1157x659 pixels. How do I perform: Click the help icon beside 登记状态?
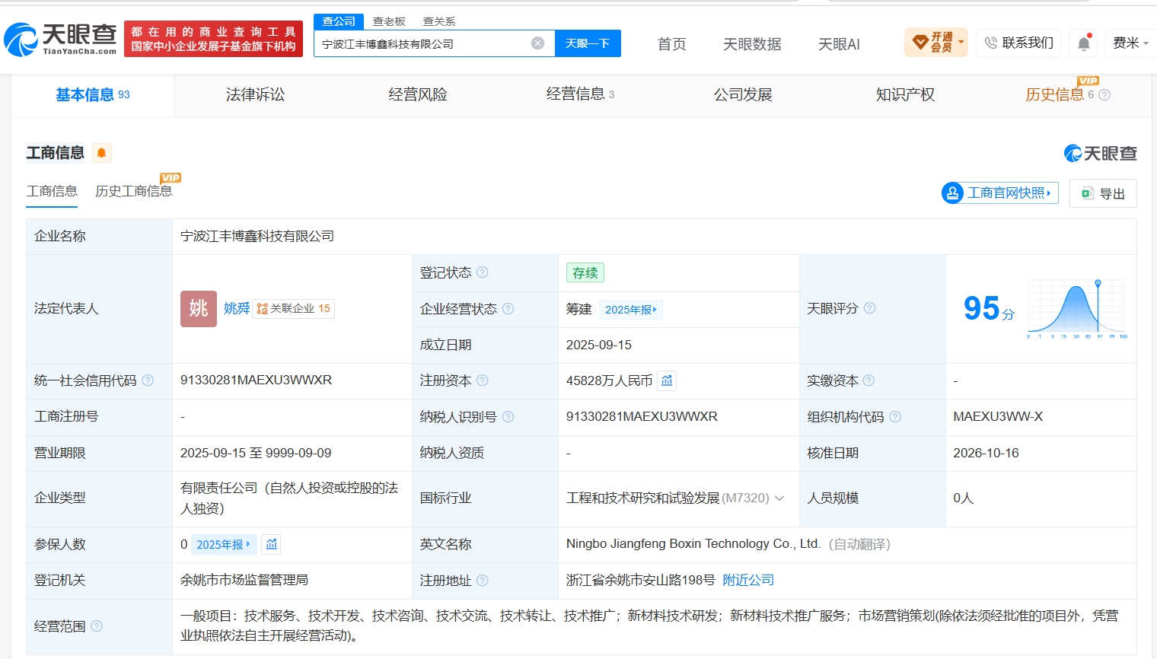tap(483, 272)
